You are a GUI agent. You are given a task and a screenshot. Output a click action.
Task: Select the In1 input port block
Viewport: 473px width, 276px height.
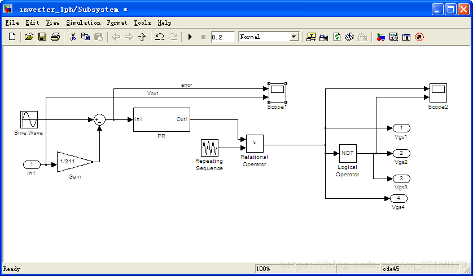coord(32,164)
